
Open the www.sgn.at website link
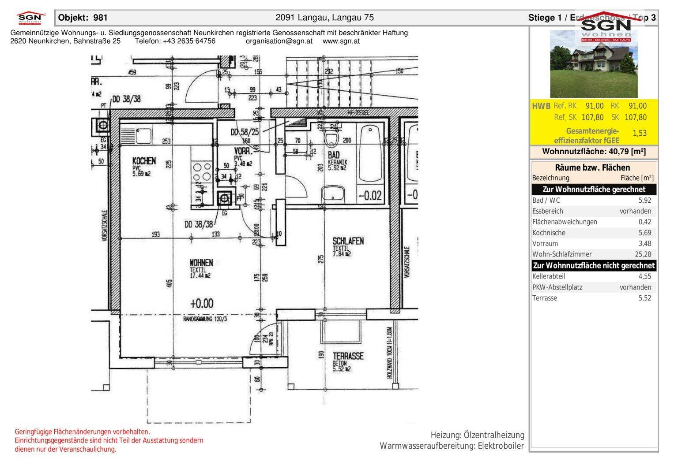341,41
